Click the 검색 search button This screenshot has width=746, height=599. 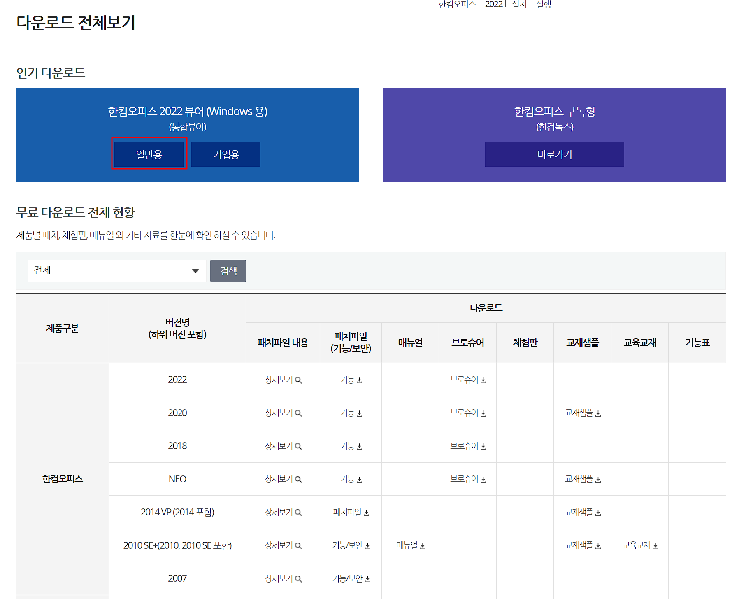(x=228, y=270)
